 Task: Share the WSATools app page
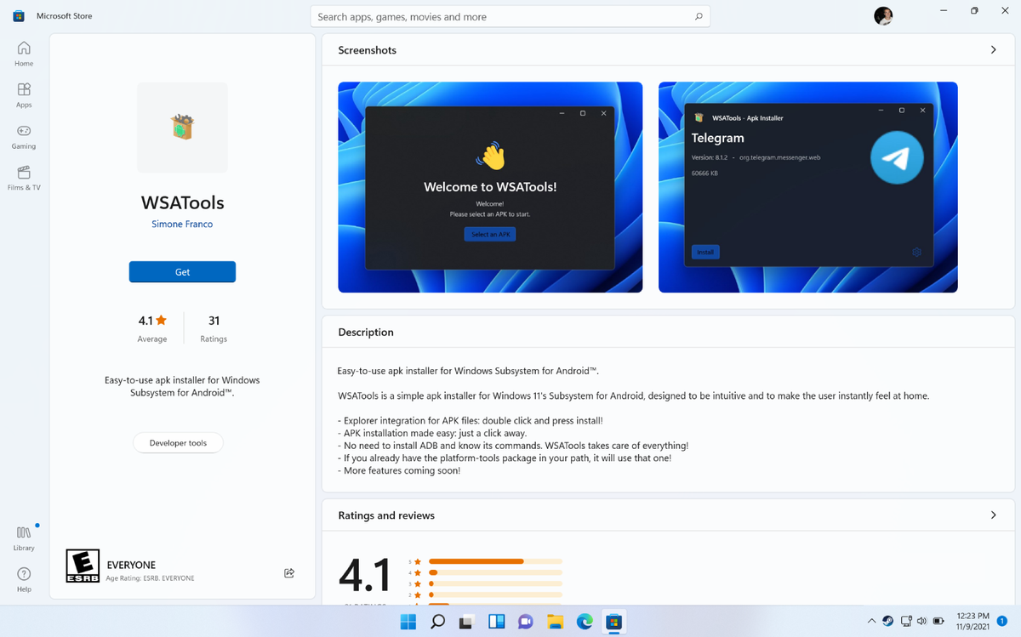point(288,573)
